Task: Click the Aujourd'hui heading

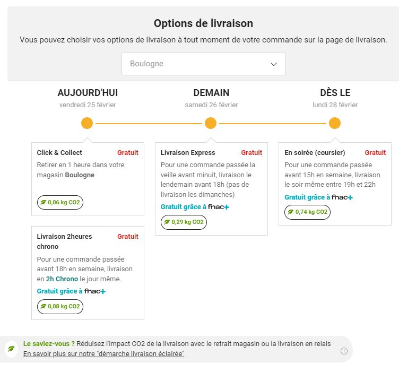Action: tap(88, 93)
